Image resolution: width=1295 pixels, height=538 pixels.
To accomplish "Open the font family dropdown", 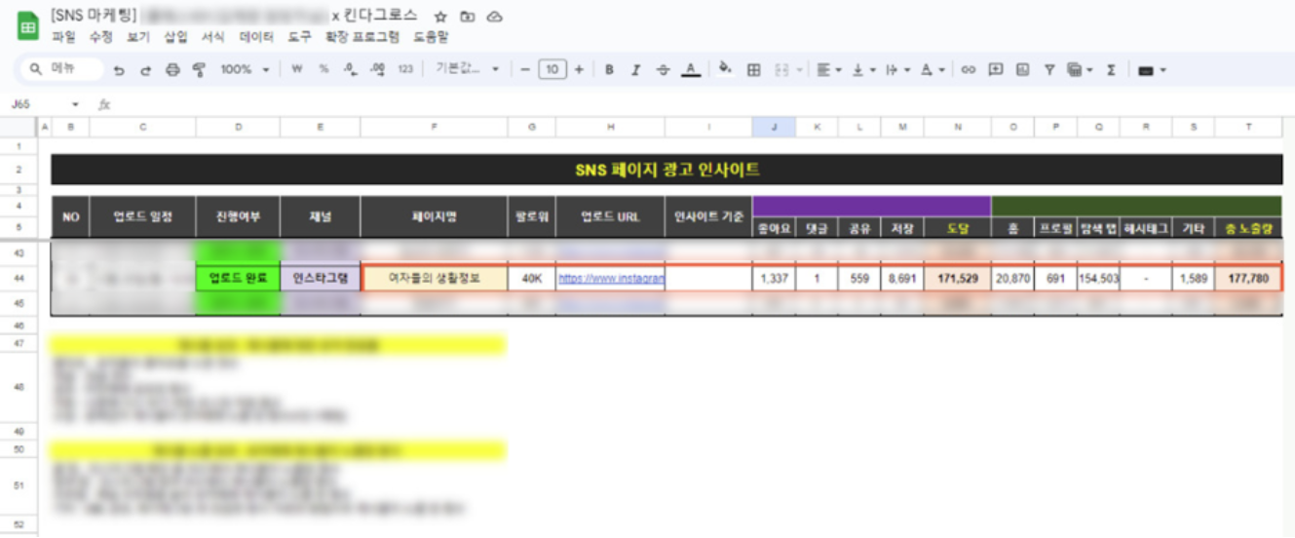I will click(468, 70).
